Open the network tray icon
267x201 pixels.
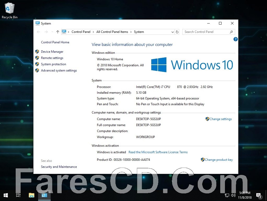tap(227, 195)
